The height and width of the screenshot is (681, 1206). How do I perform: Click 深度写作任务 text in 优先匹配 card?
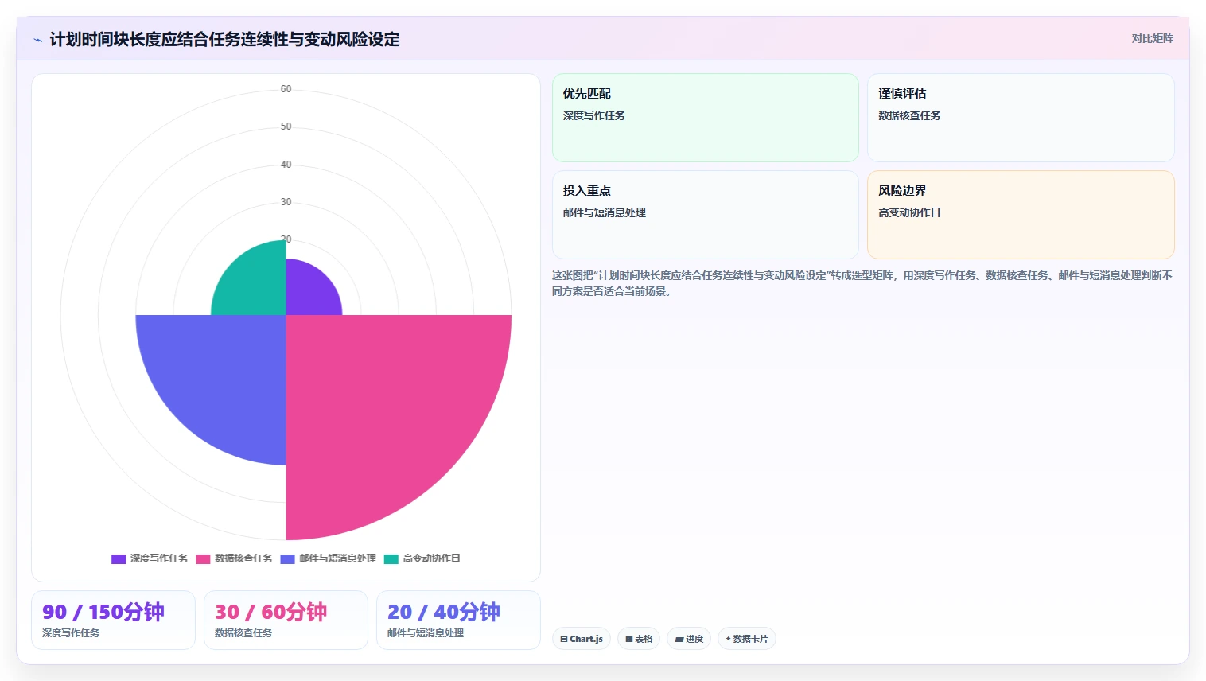click(594, 115)
